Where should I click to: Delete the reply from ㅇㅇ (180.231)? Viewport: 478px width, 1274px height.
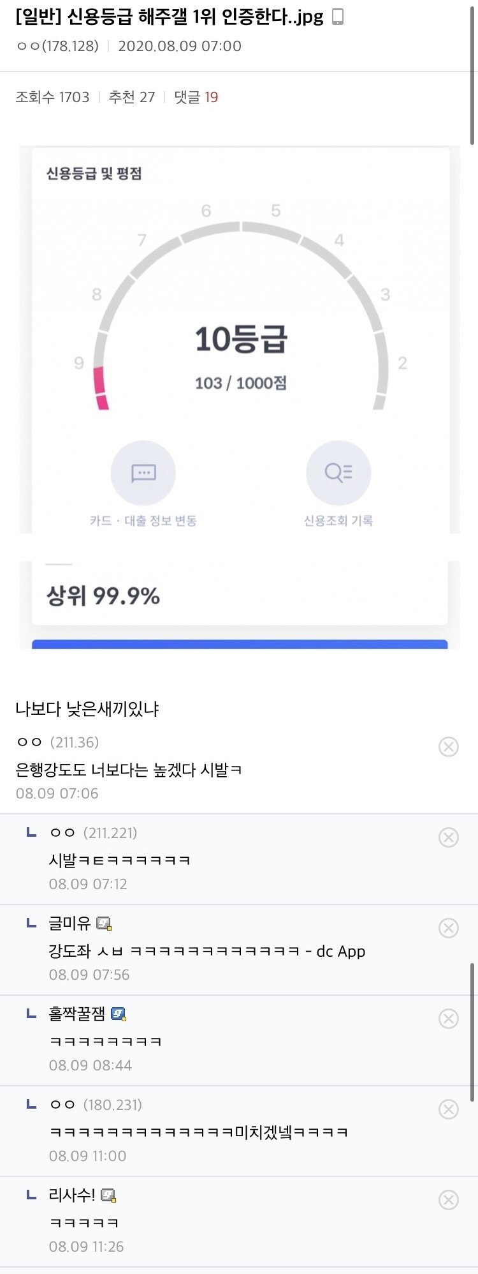449,1109
